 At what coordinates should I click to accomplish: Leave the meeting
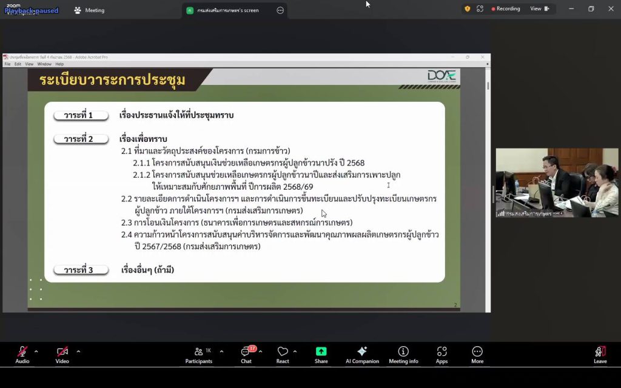tap(600, 355)
